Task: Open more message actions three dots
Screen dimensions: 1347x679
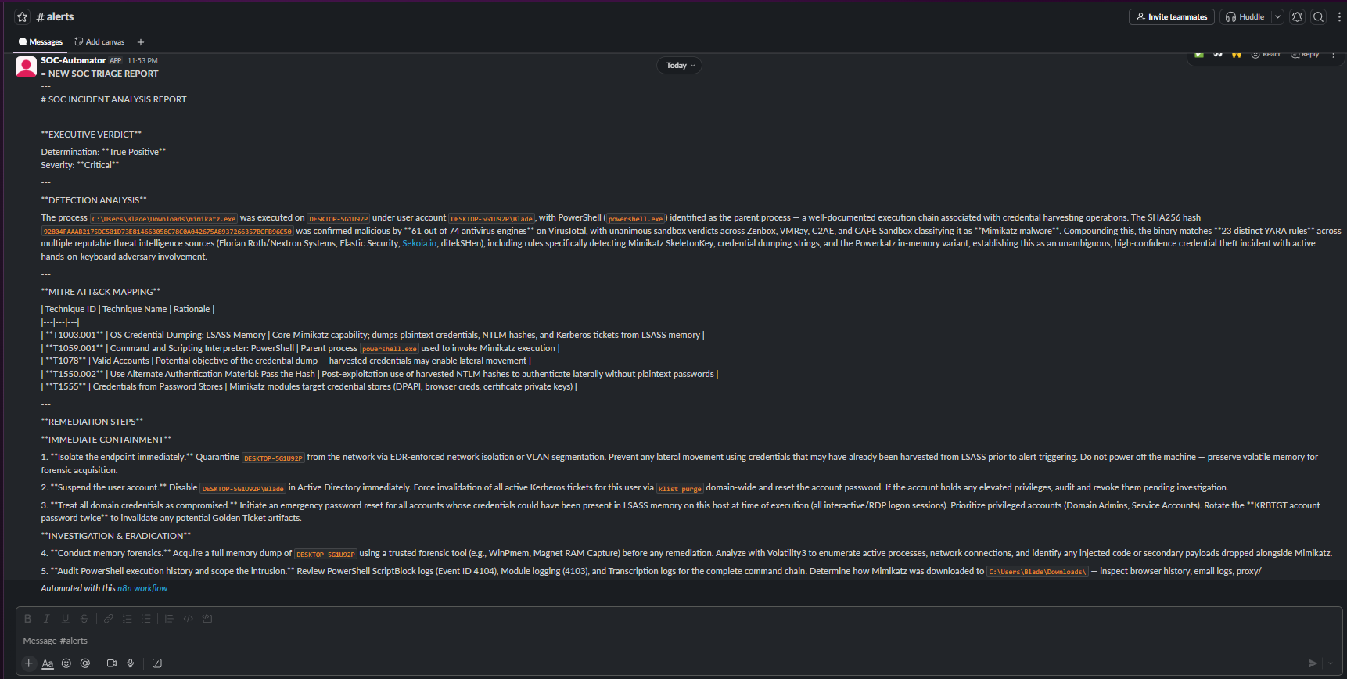Action: tap(1333, 54)
